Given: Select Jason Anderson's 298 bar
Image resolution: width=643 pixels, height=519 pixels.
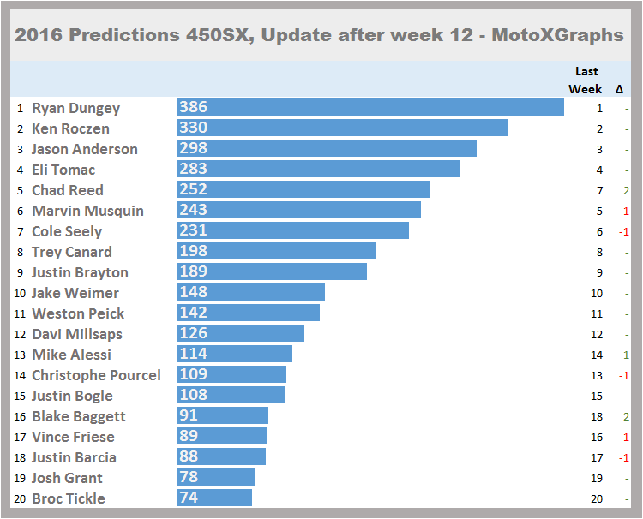Looking at the screenshot, I should click(x=327, y=148).
